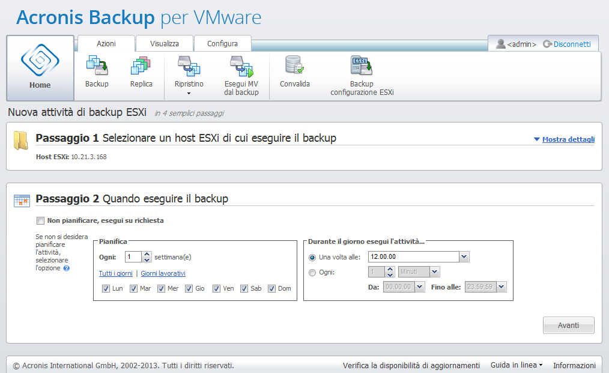Uncheck the Mer day checkbox
Image resolution: width=609 pixels, height=373 pixels.
[161, 289]
